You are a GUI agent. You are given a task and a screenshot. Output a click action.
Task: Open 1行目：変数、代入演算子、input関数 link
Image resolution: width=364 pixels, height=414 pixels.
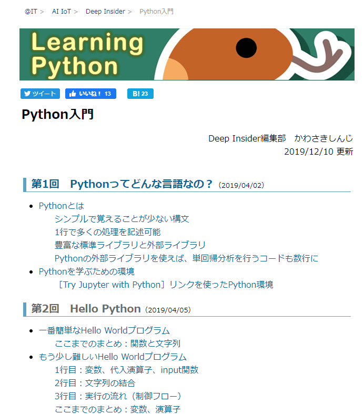point(126,370)
